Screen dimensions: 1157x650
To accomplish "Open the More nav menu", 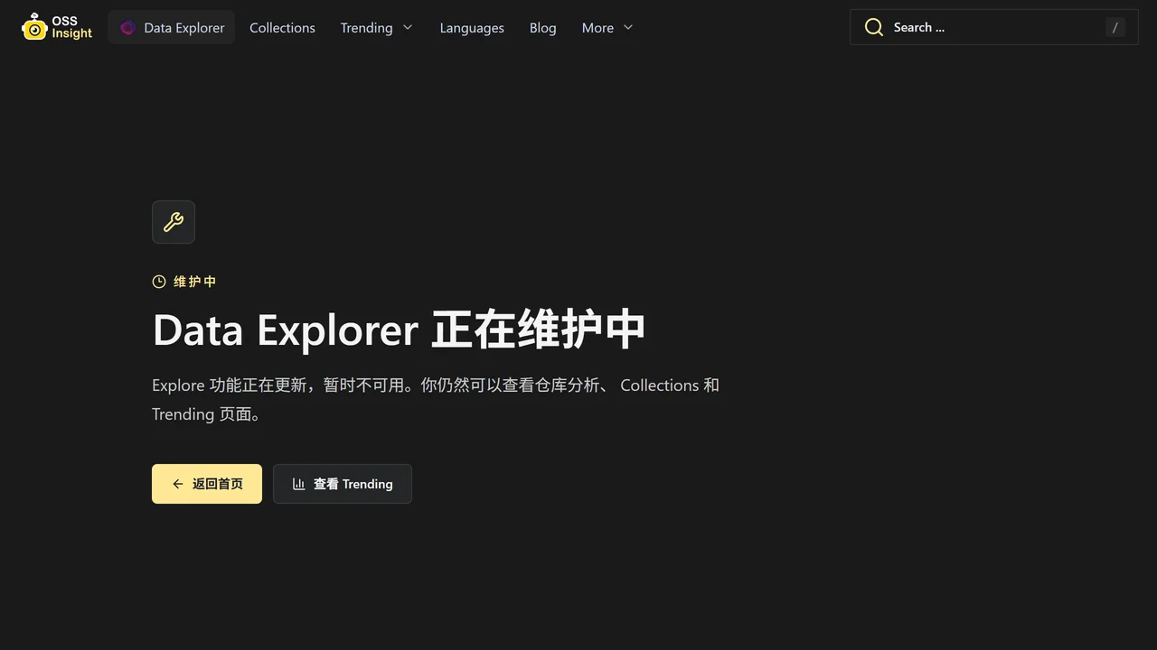I will (x=607, y=28).
